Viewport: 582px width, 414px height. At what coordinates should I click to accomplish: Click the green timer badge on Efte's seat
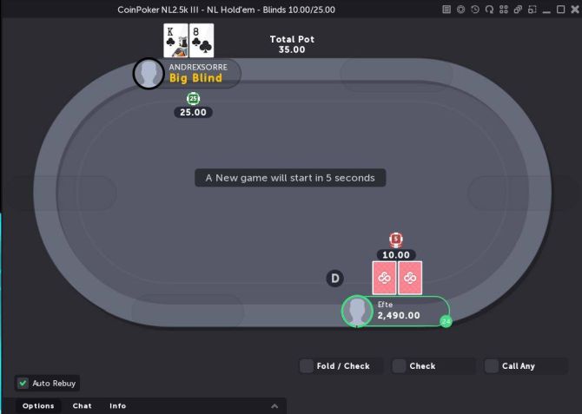(x=446, y=321)
